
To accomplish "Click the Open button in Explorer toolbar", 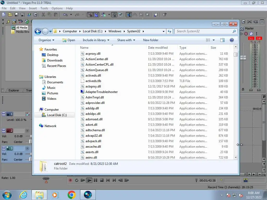I will click(x=69, y=40).
